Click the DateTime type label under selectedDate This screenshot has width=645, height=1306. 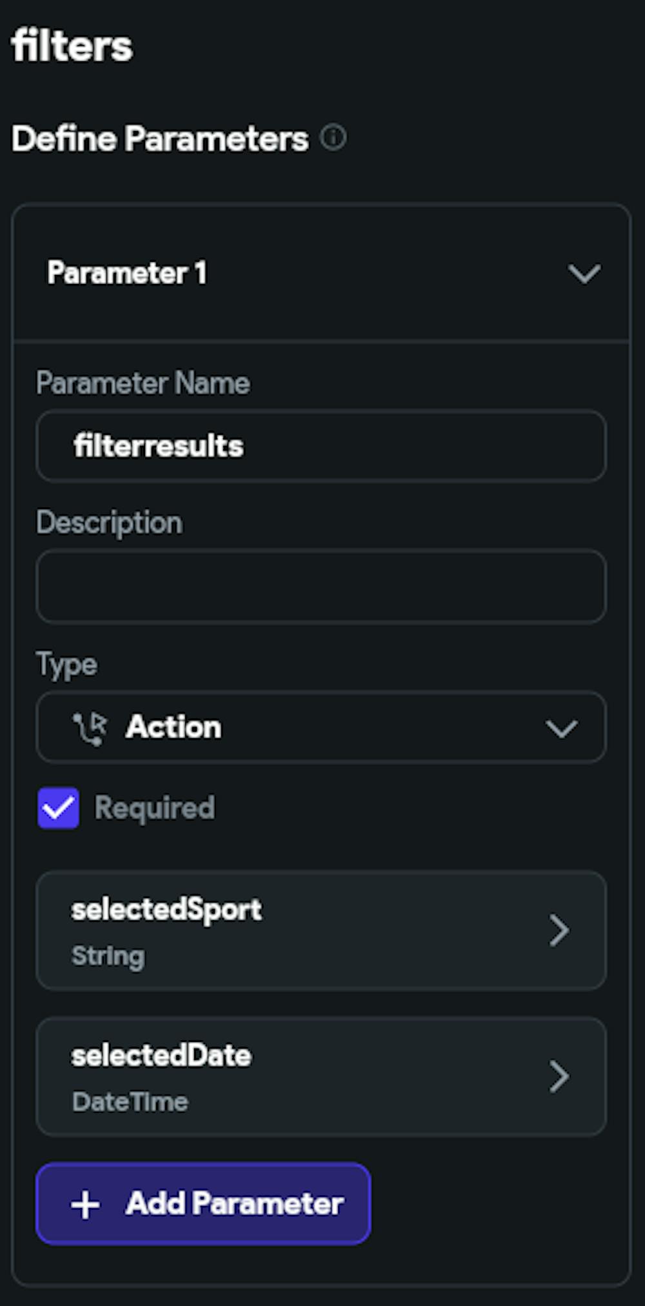pos(130,1101)
